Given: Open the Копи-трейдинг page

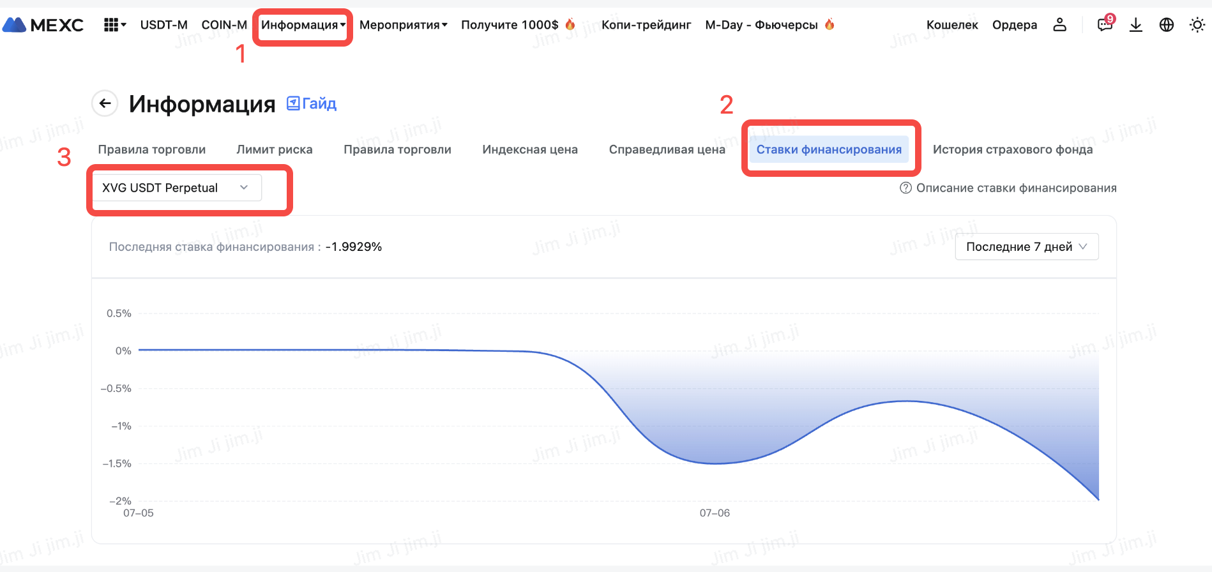Looking at the screenshot, I should 646,25.
